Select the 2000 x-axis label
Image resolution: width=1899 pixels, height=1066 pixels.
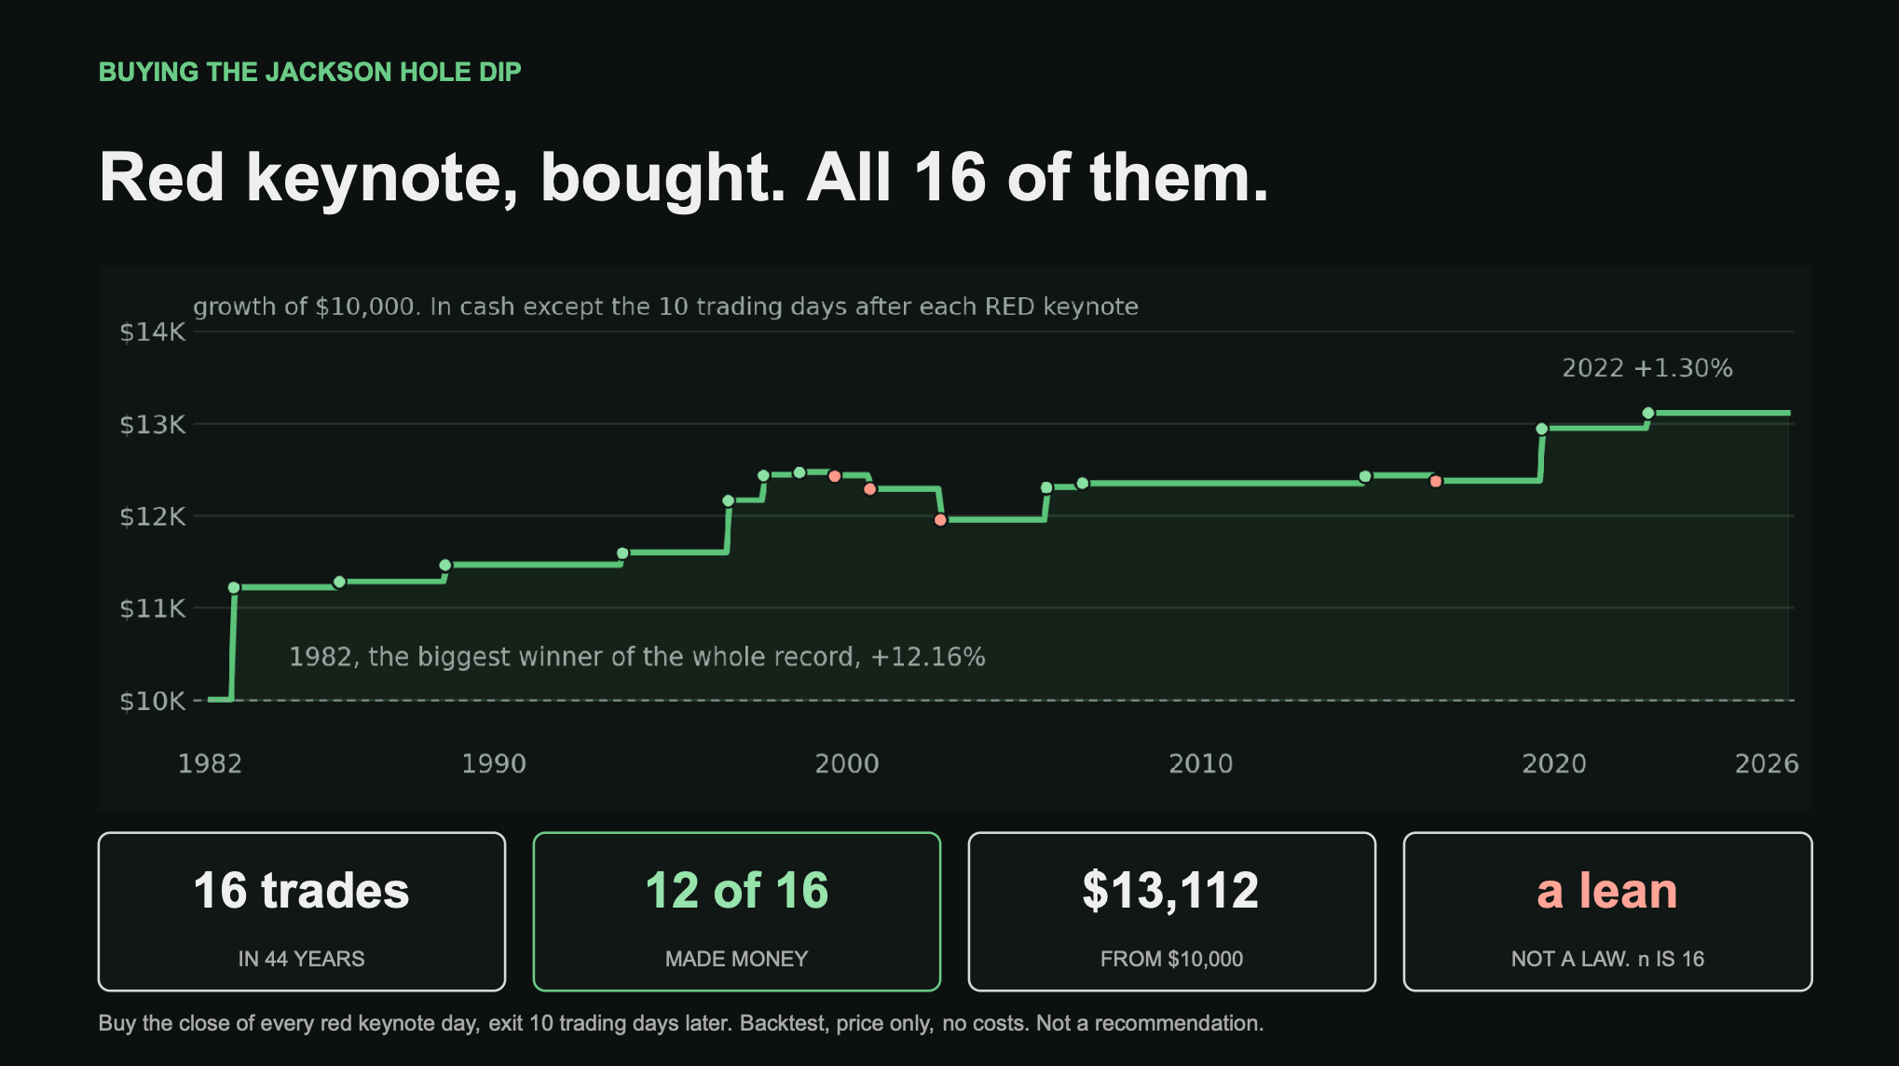pyautogui.click(x=846, y=764)
